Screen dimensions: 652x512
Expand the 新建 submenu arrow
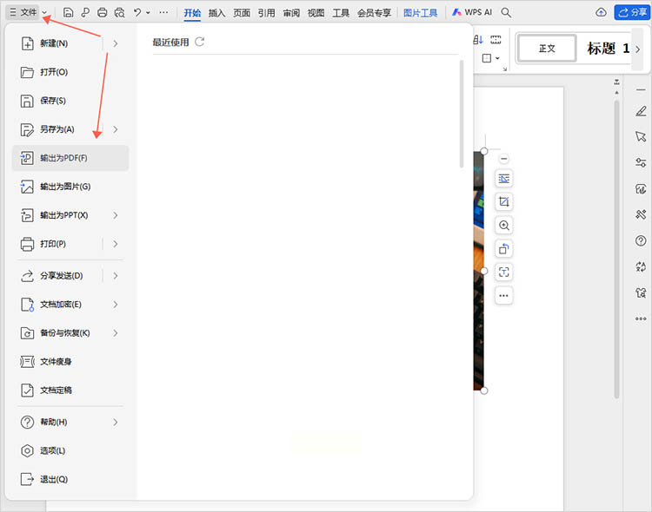[x=115, y=43]
